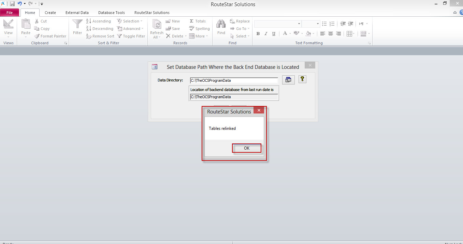
Task: Apply the text highlight color
Action: tap(296, 34)
